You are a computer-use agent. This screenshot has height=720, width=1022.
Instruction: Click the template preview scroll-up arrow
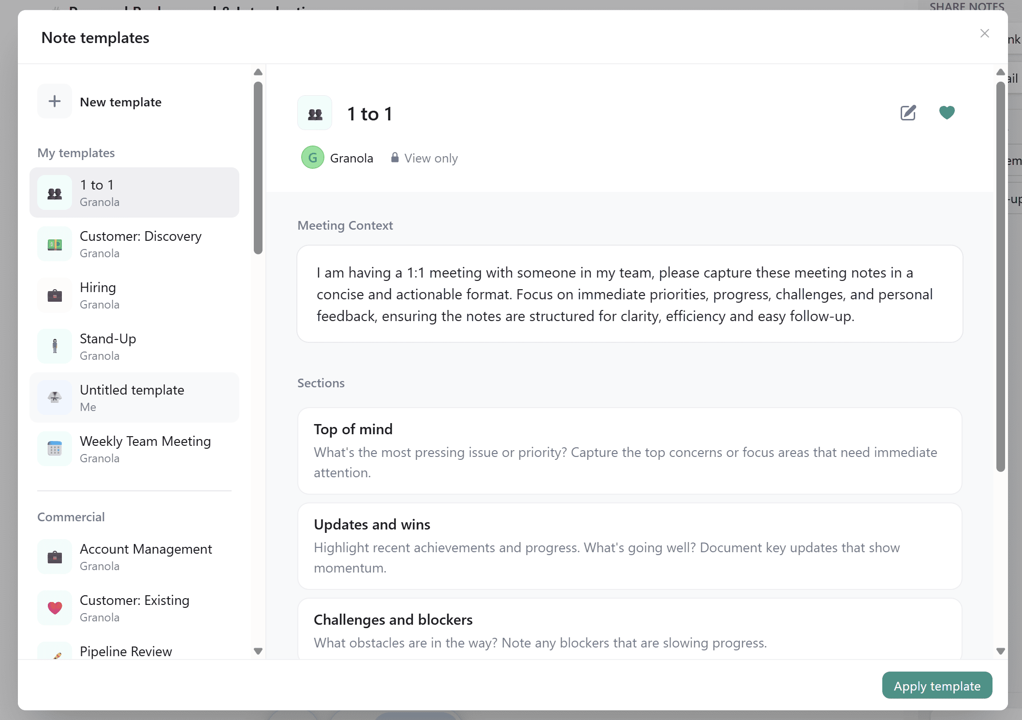1001,72
